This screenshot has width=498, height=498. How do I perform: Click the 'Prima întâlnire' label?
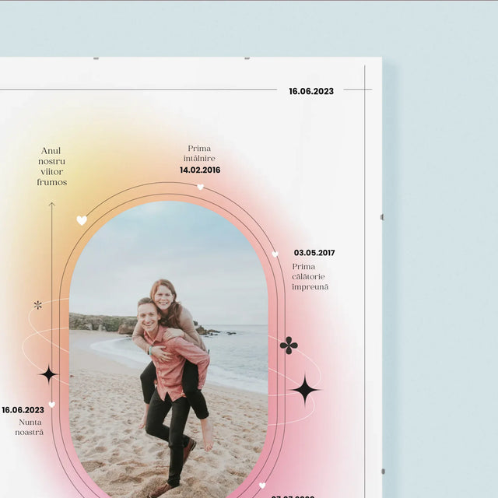pyautogui.click(x=200, y=153)
